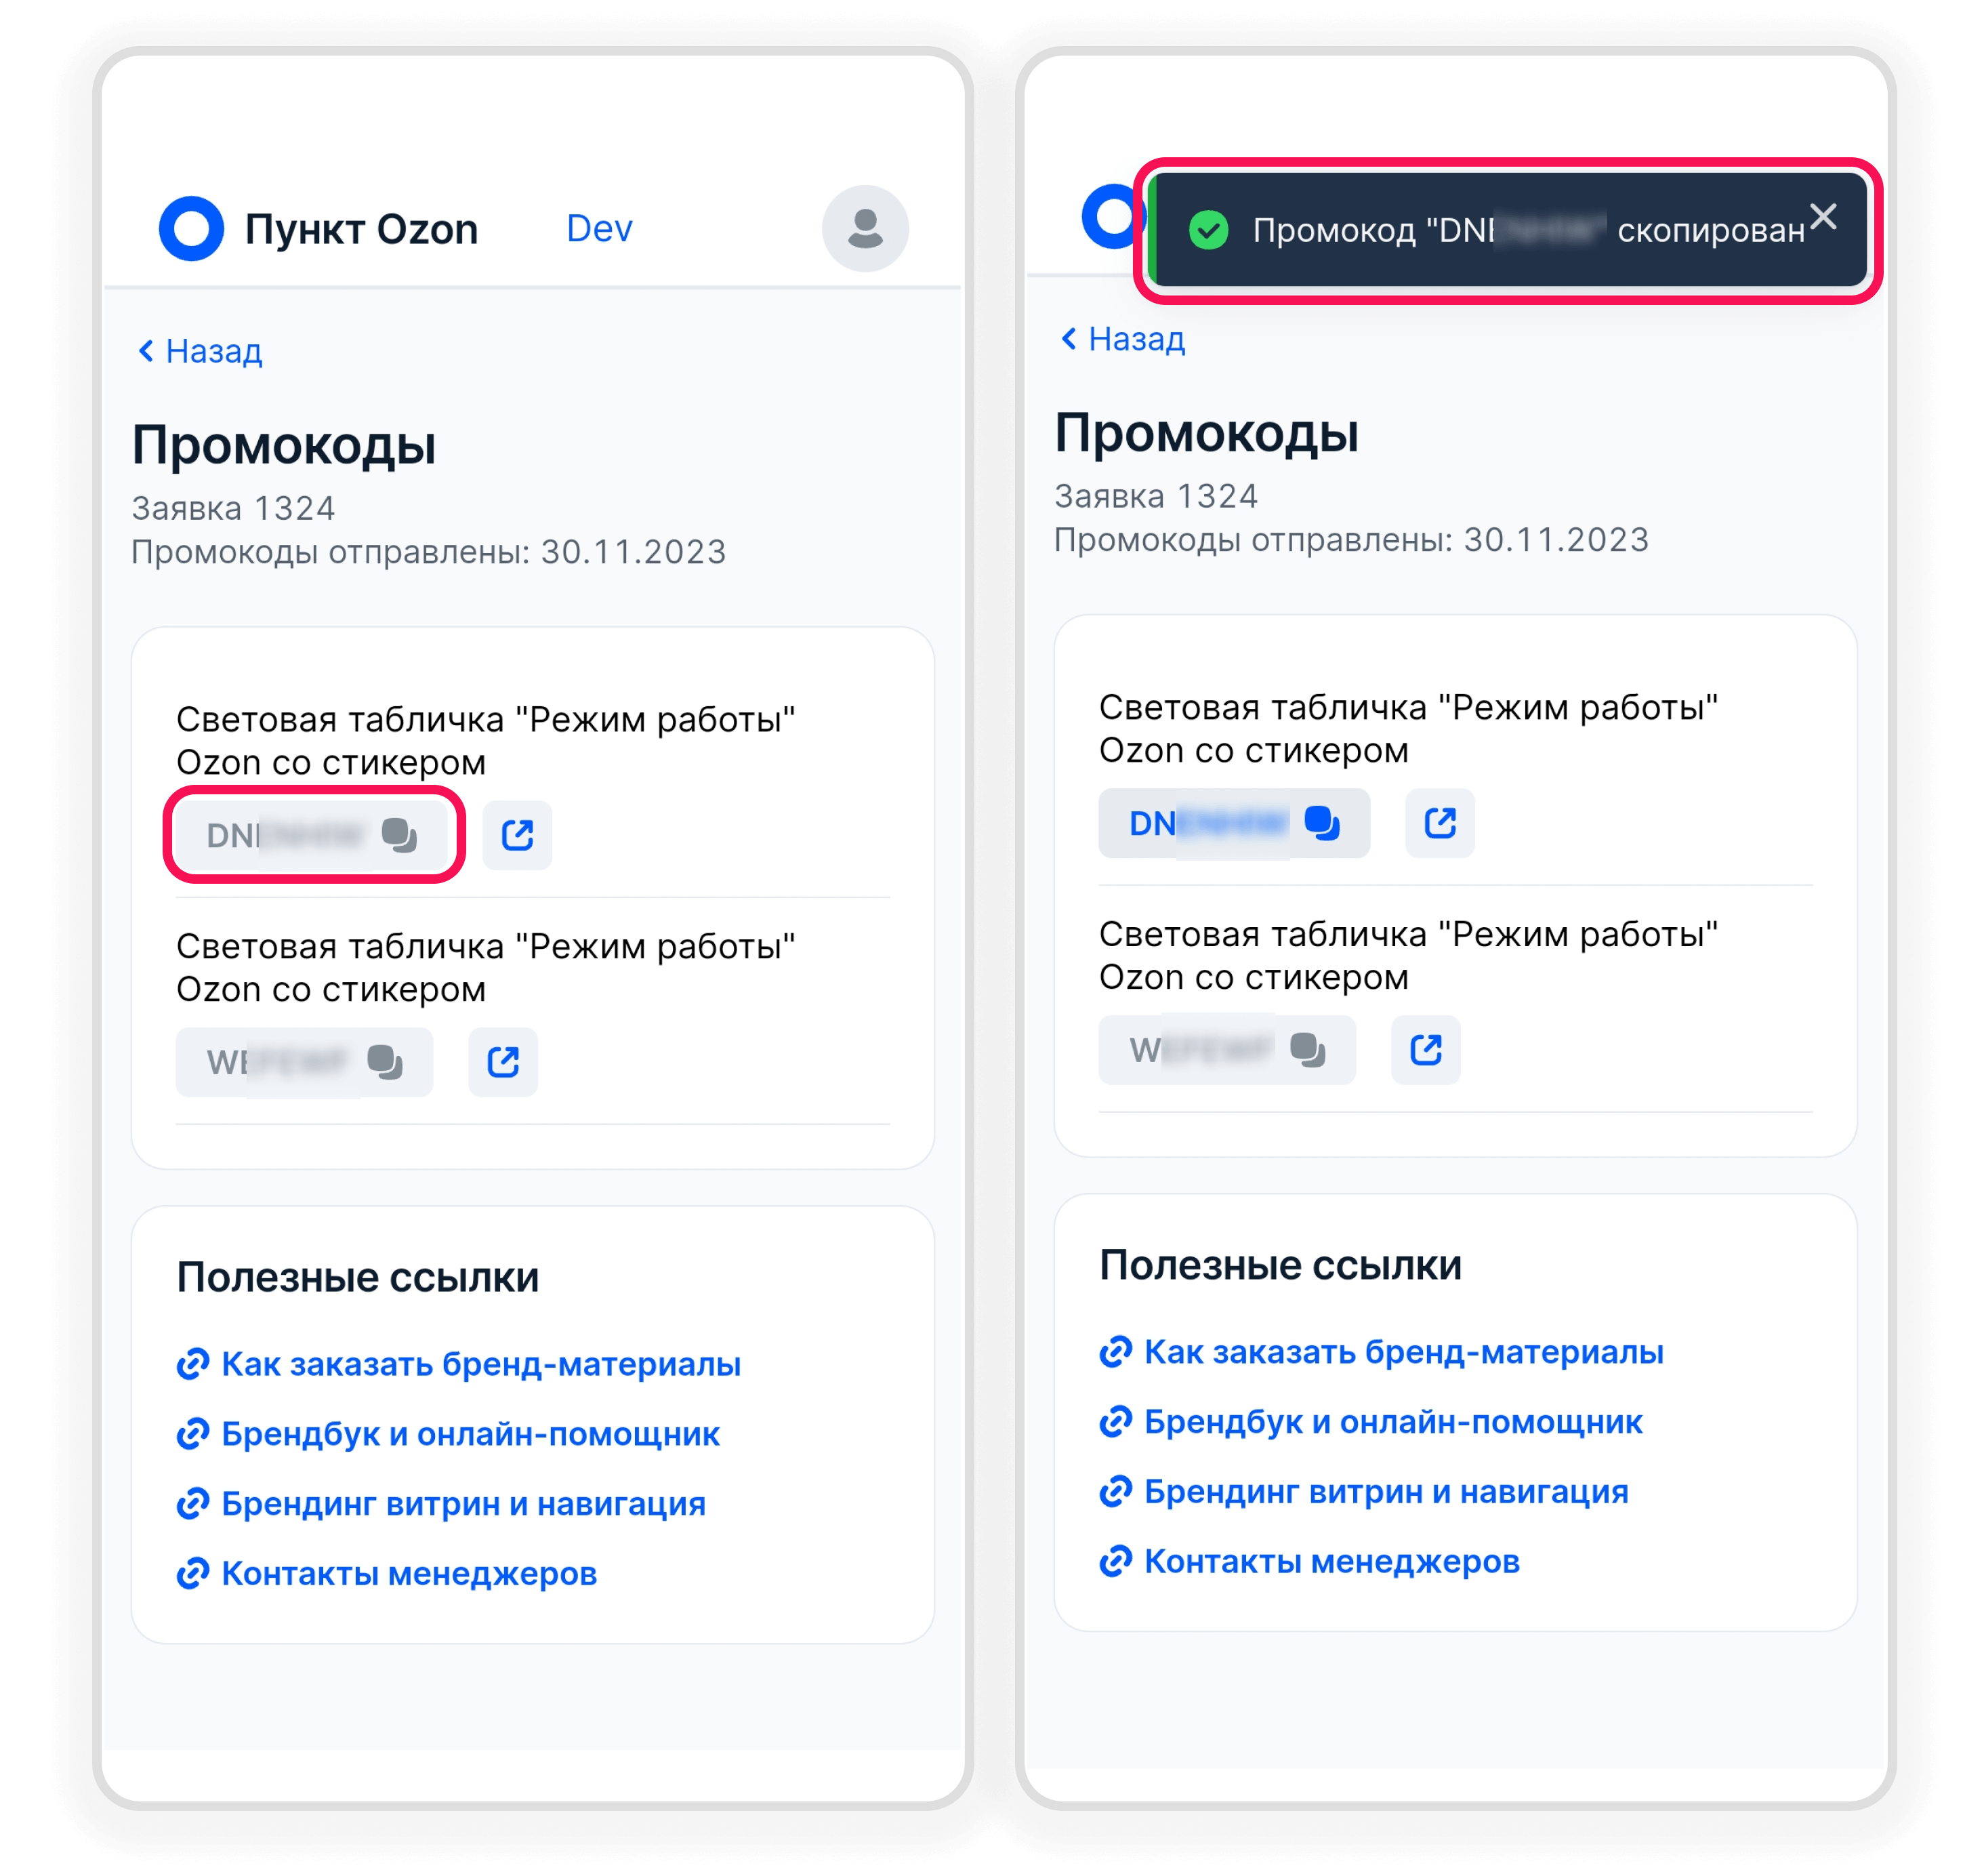
Task: Go back via Назад in left screen
Action: pyautogui.click(x=200, y=351)
